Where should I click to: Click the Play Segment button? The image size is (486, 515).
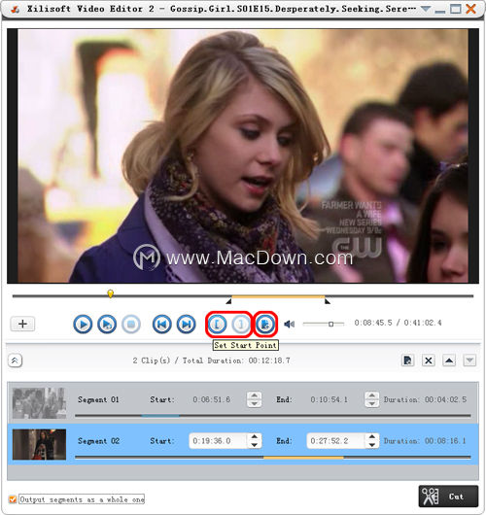pyautogui.click(x=107, y=325)
